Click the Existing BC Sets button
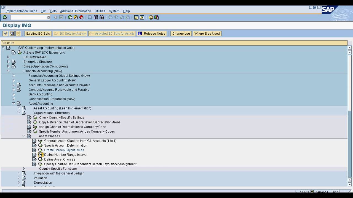Screen dimensions: 353x198 (38, 34)
